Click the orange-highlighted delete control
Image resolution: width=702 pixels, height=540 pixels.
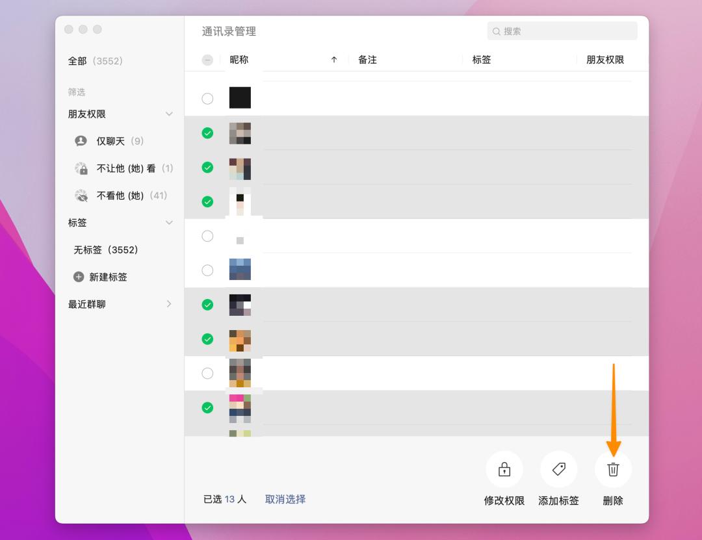tap(613, 469)
